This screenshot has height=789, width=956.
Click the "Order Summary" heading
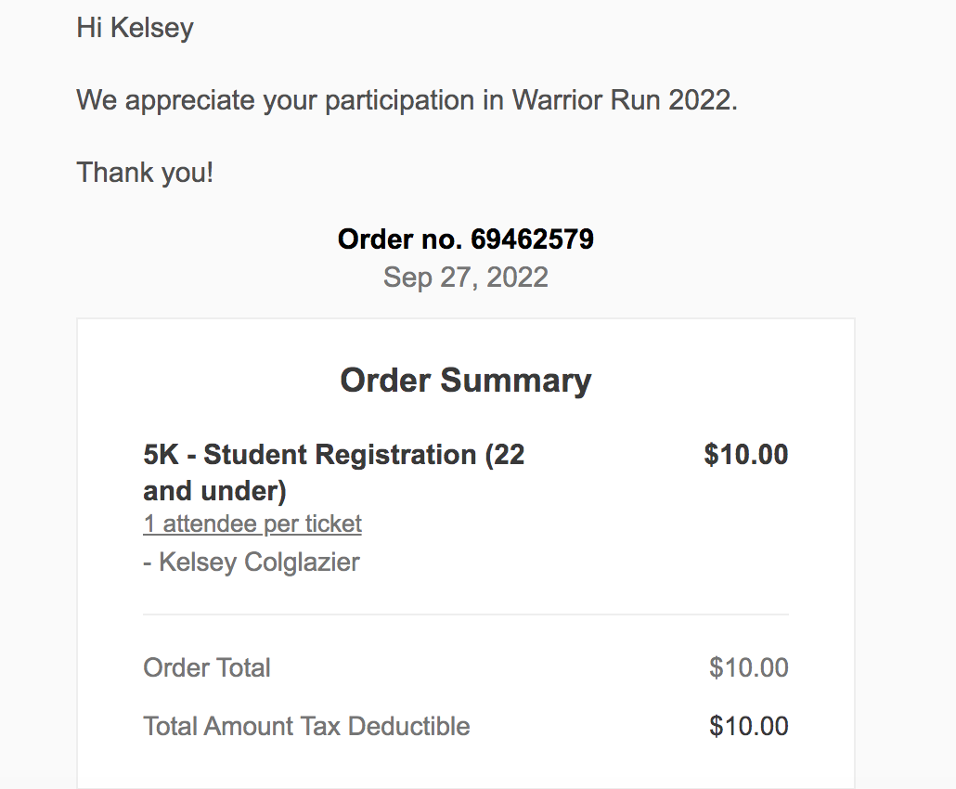tap(466, 381)
